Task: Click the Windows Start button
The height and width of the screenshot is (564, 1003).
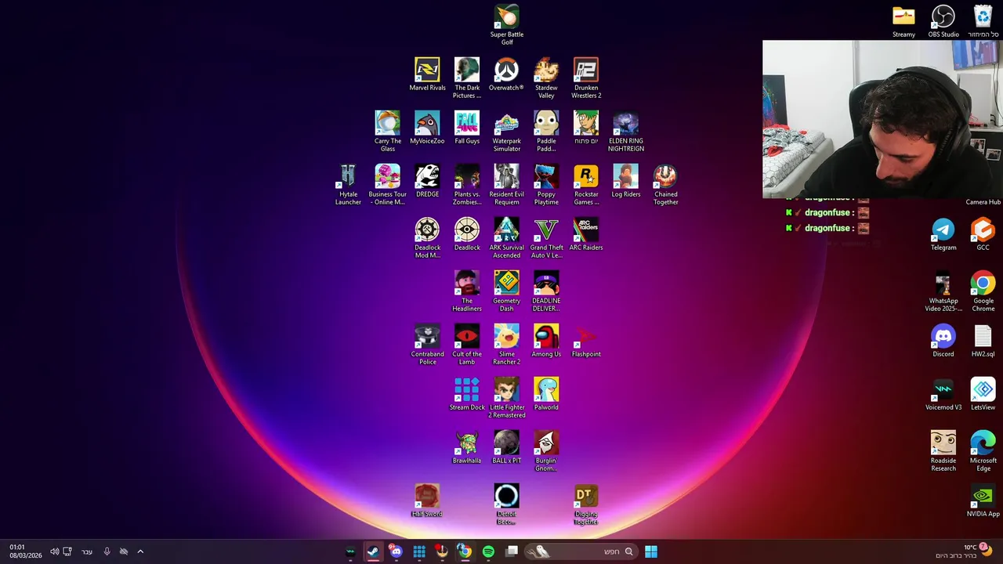Action: pyautogui.click(x=651, y=551)
